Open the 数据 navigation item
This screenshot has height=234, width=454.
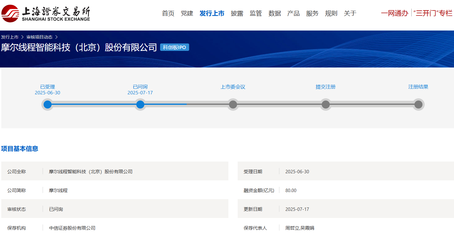275,13
